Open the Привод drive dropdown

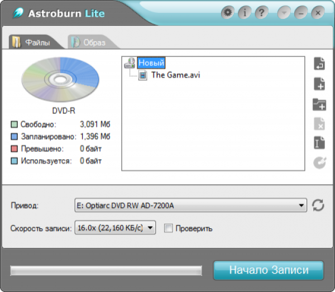(190, 205)
